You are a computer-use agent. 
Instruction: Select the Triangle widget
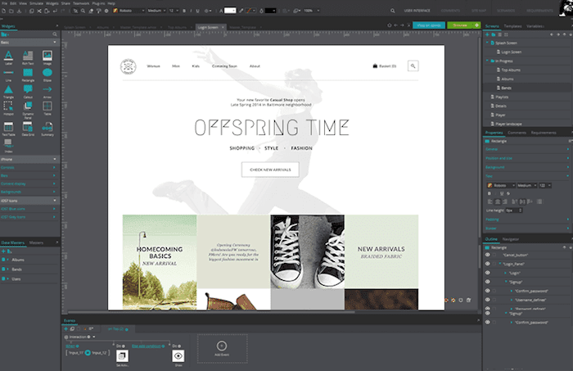[x=8, y=92]
